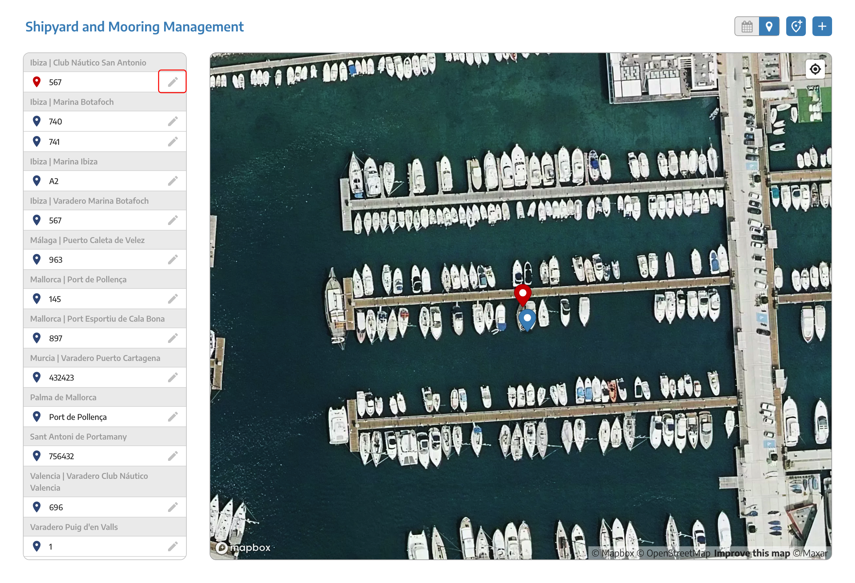This screenshot has height=583, width=855.
Task: Click red pin icon of Club Náutico 567
Action: 36,82
